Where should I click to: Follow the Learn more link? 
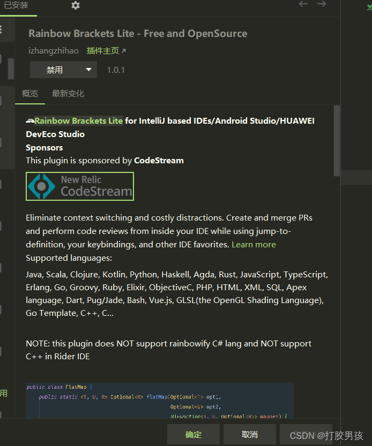[254, 245]
